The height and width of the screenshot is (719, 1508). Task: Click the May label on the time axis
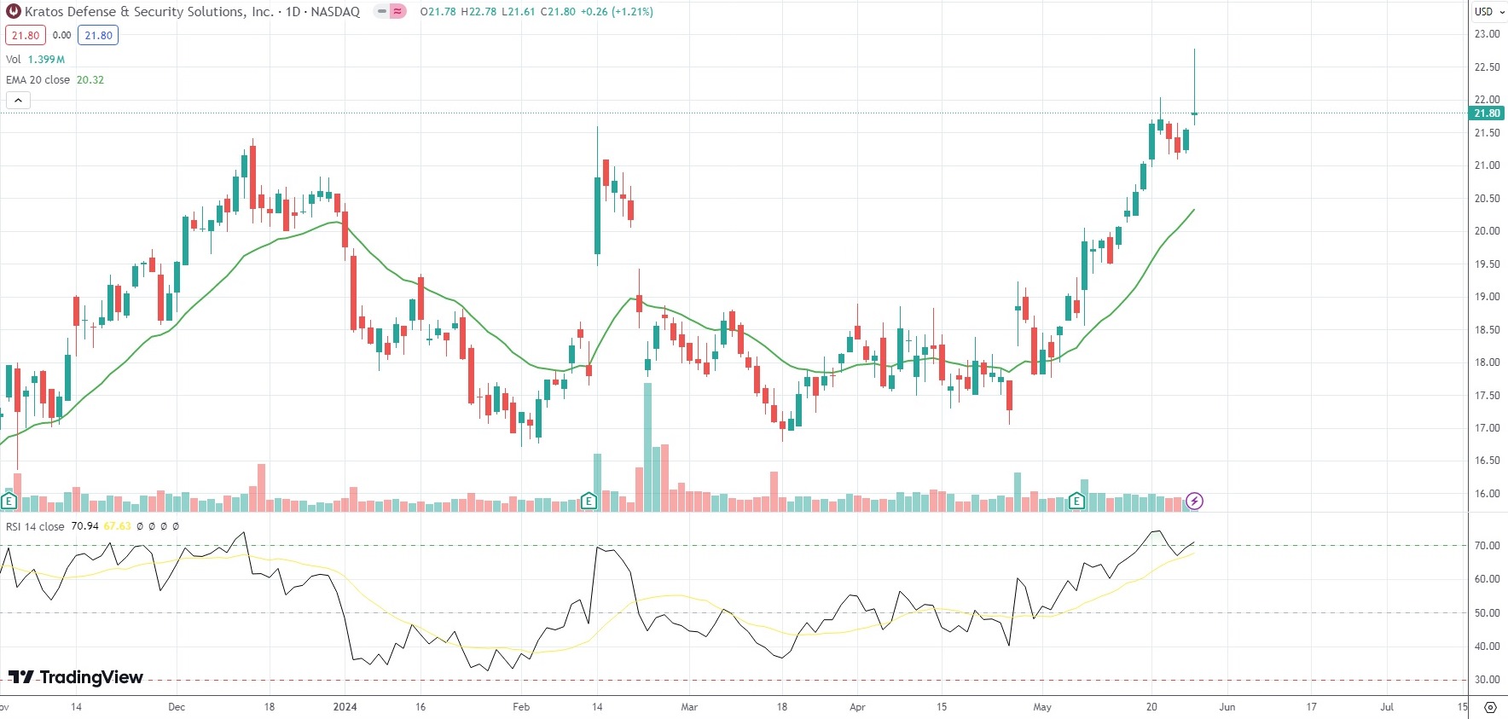1042,707
